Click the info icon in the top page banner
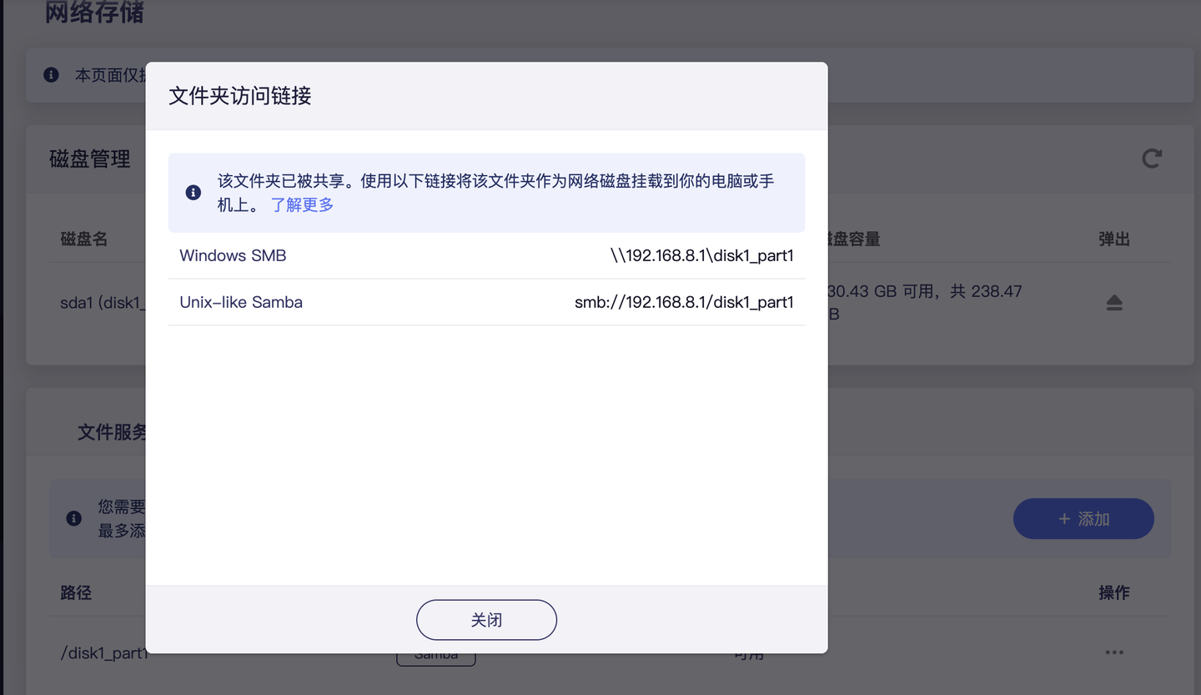Image resolution: width=1201 pixels, height=695 pixels. pyautogui.click(x=52, y=75)
